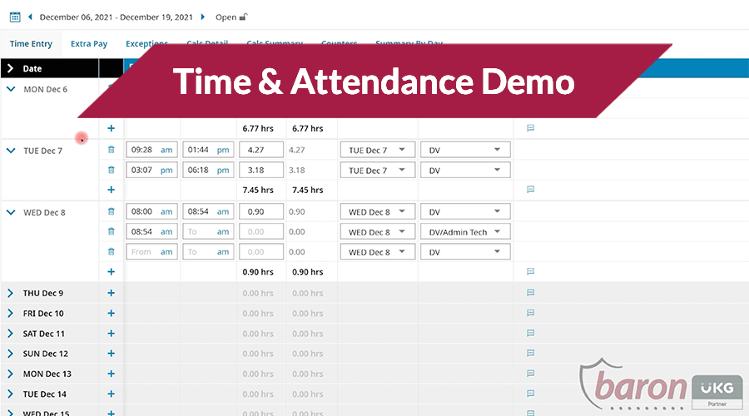The width and height of the screenshot is (749, 416).
Task: Go to previous pay period arrow
Action: pyautogui.click(x=31, y=17)
